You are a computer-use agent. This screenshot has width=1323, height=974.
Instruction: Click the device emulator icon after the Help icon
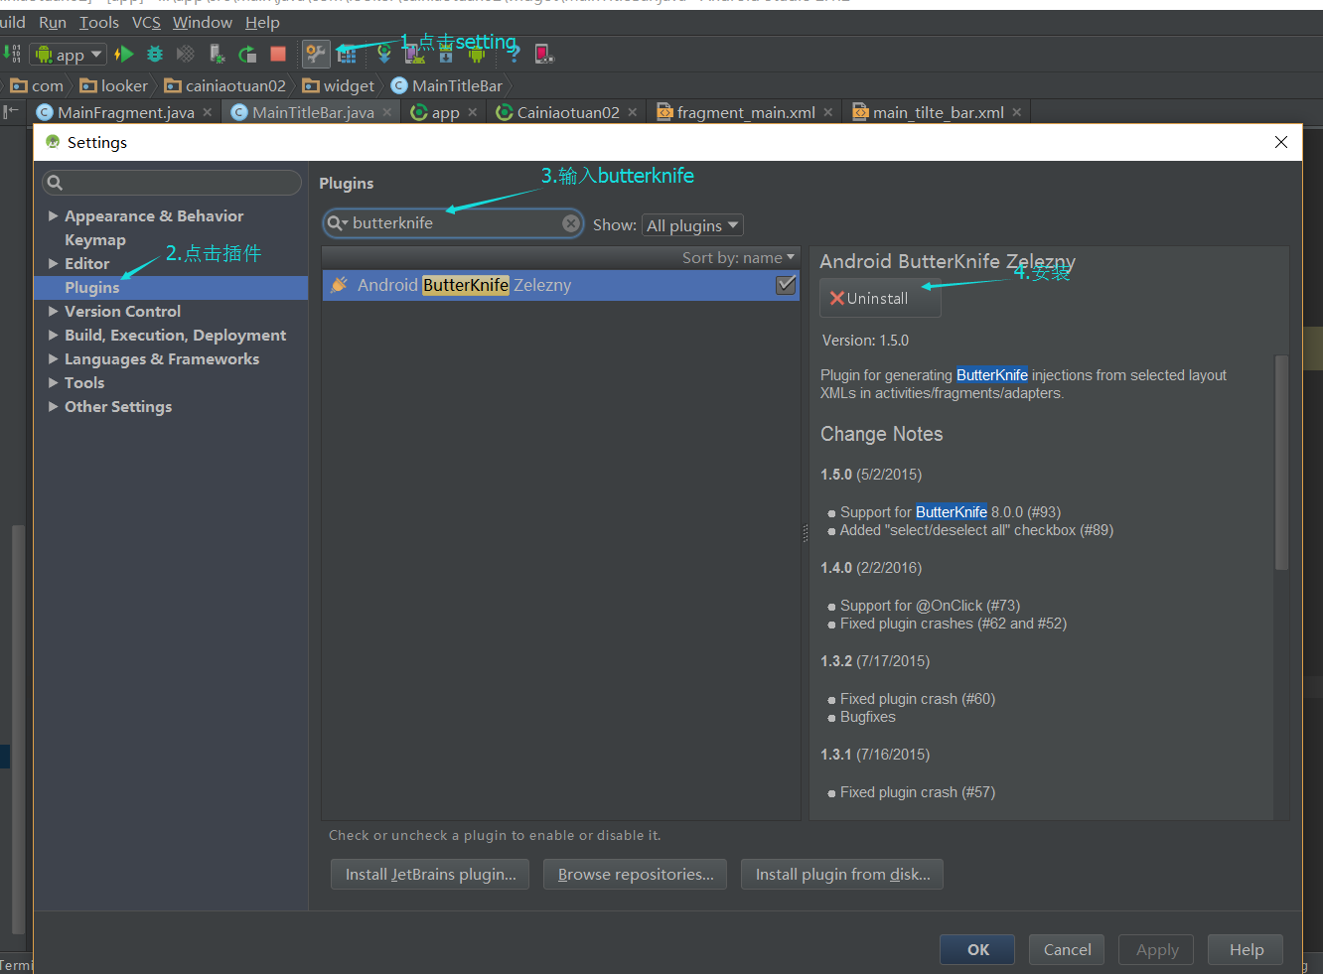(543, 54)
